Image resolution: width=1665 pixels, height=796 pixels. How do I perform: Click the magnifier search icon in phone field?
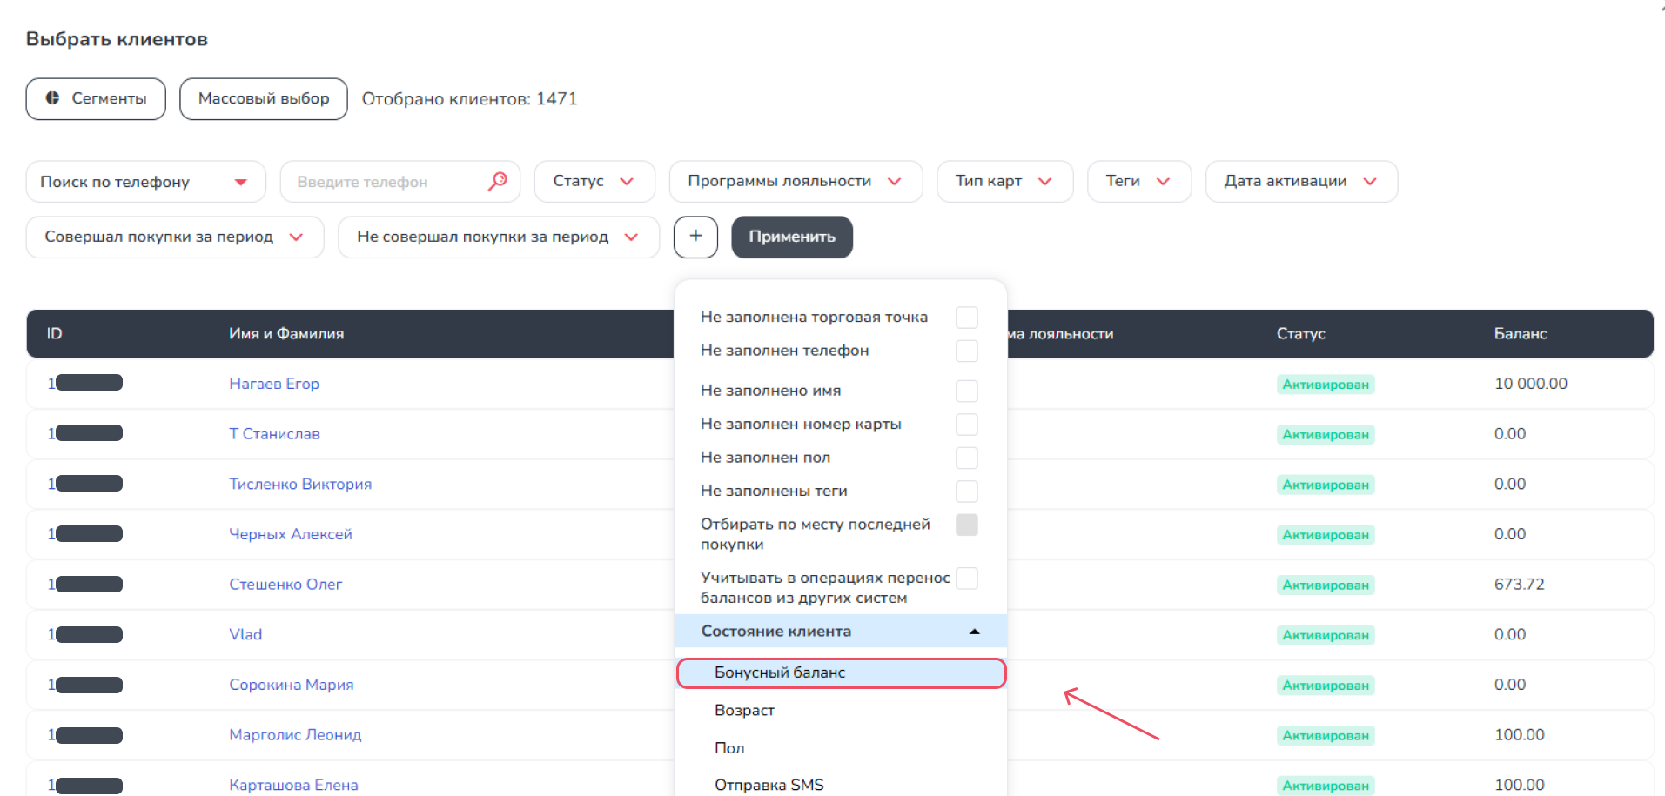tap(497, 181)
